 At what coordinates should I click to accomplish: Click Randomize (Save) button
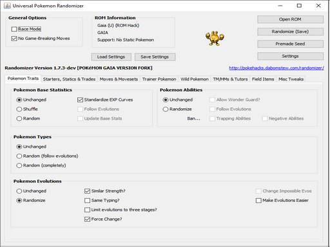pyautogui.click(x=290, y=32)
